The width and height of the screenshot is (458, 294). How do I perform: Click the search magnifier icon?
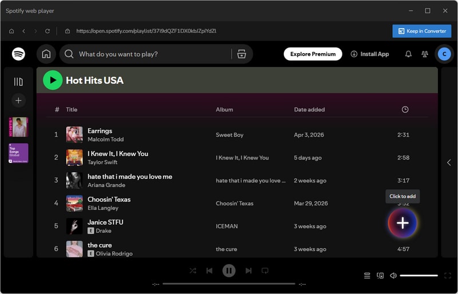click(x=69, y=54)
